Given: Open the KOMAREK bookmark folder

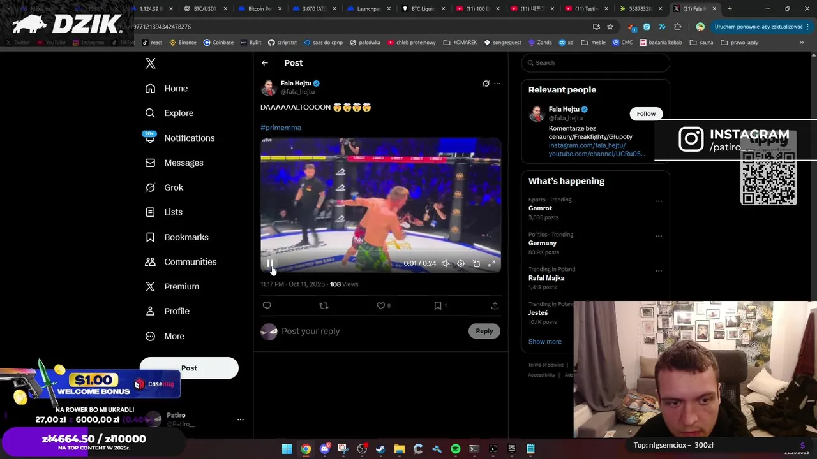Looking at the screenshot, I should (460, 43).
